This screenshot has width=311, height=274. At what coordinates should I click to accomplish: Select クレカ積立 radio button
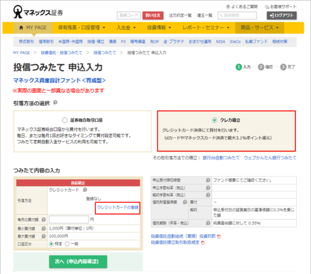coord(214,120)
